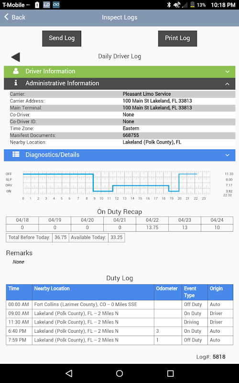239x383 pixels.
Task: Tap Android recent apps square button
Action: pyautogui.click(x=170, y=373)
